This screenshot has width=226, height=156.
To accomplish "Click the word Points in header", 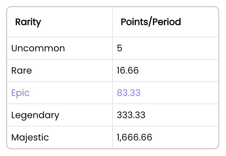I will 134,22.
